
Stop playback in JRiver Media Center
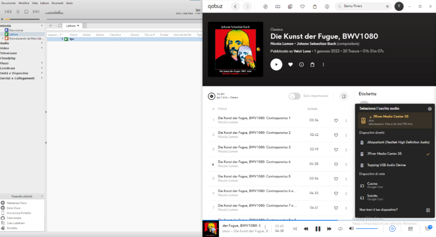26,11
